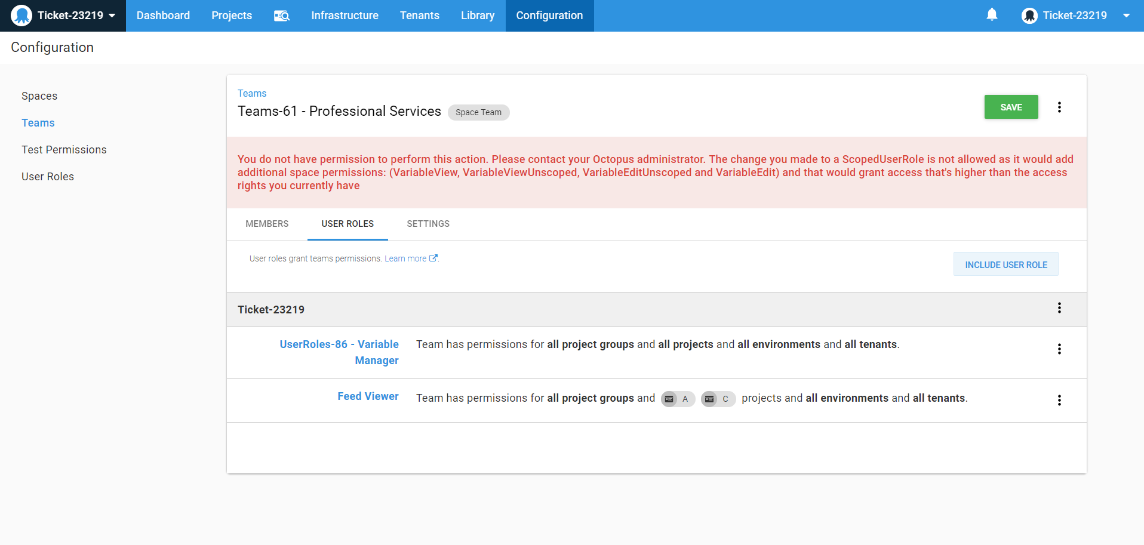This screenshot has width=1144, height=545.
Task: Open the notifications bell
Action: point(991,15)
